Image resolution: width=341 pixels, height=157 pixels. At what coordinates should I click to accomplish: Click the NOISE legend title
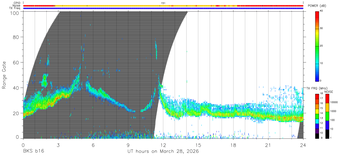[329, 92]
